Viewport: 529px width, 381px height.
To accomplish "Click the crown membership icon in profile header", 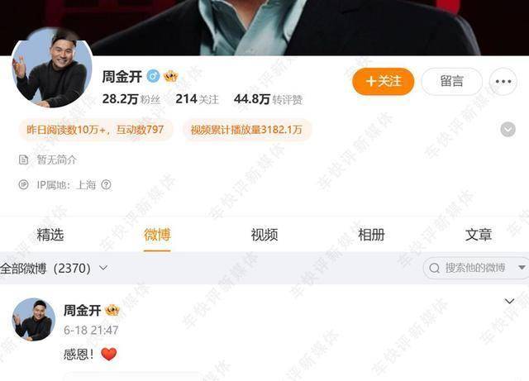I will click(x=171, y=77).
